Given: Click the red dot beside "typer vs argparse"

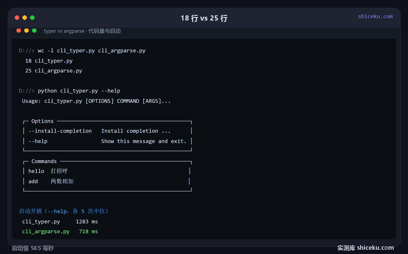Looking at the screenshot, I should click(x=19, y=31).
